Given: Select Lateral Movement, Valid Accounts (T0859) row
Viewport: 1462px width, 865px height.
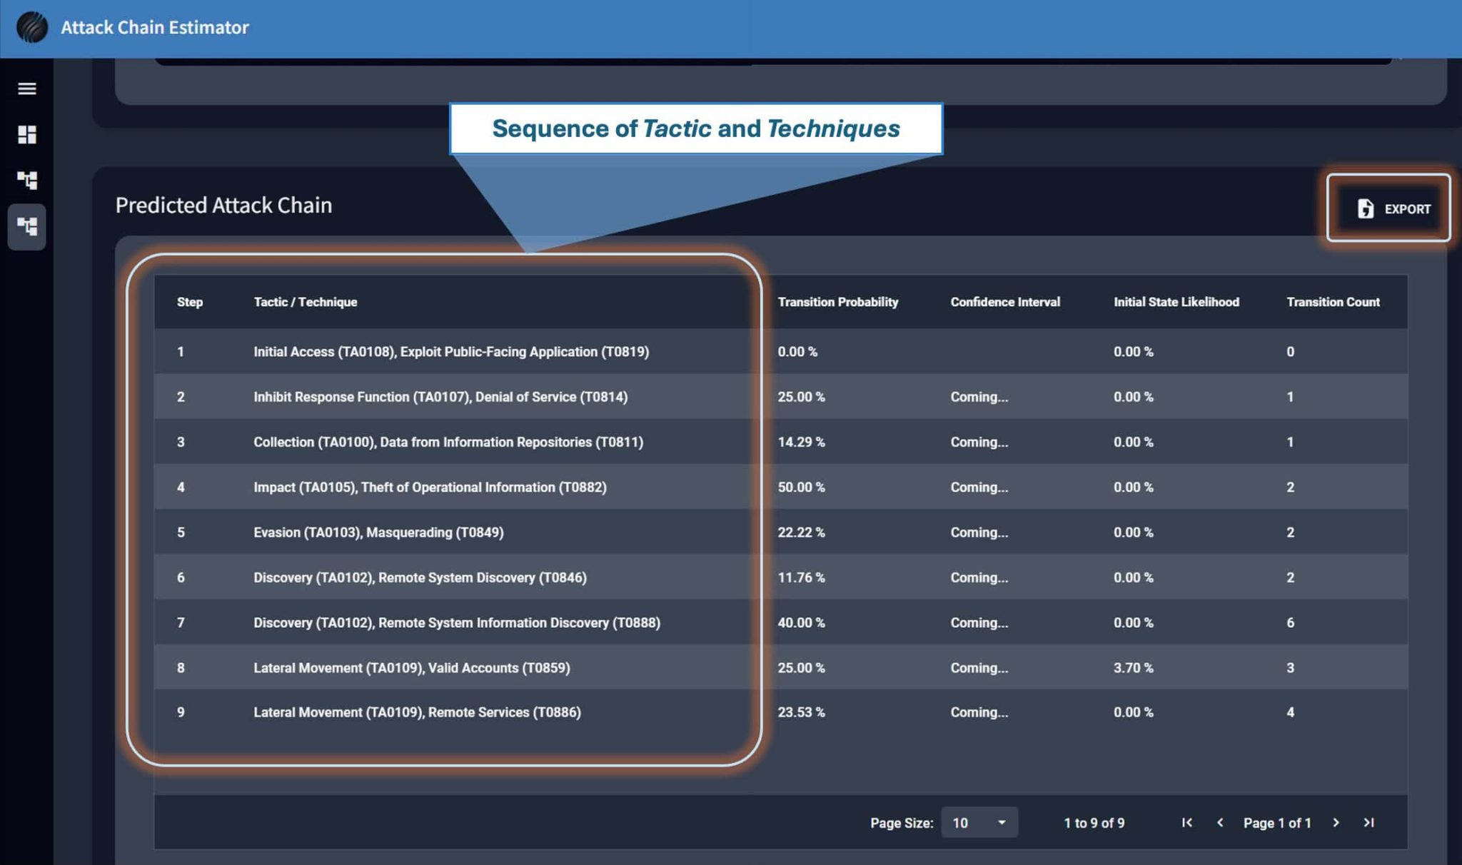Looking at the screenshot, I should click(780, 667).
